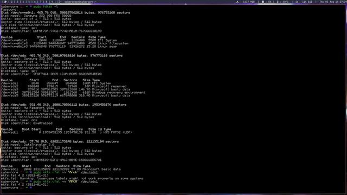
Task: Click the 1437 MiB memory reading
Action: pos(249,2)
